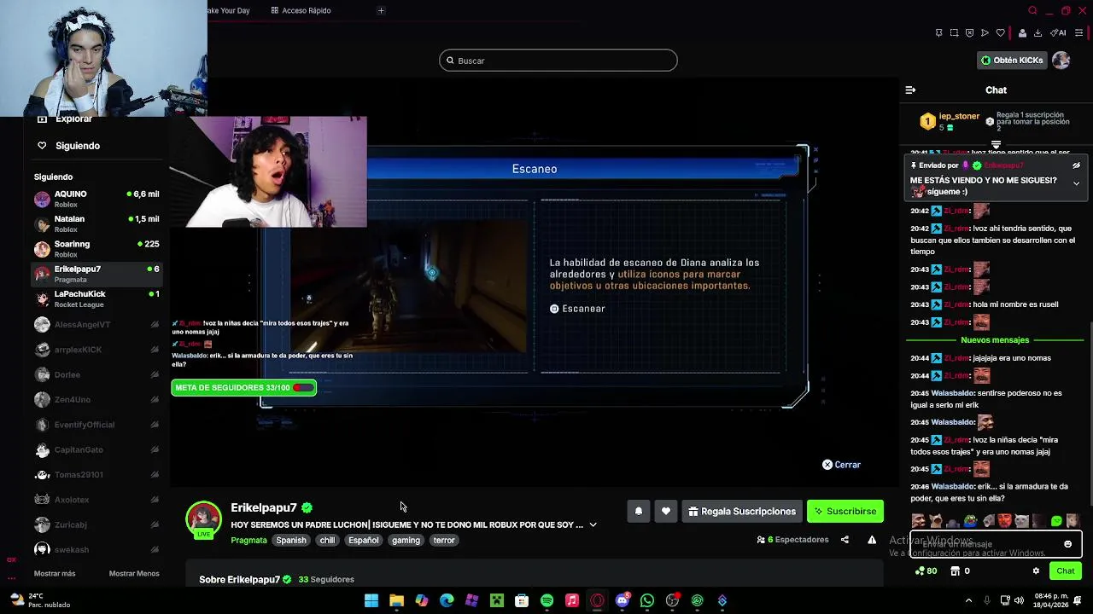1093x614 pixels.
Task: Click the green chat bubble emote
Action: [x=1056, y=521]
